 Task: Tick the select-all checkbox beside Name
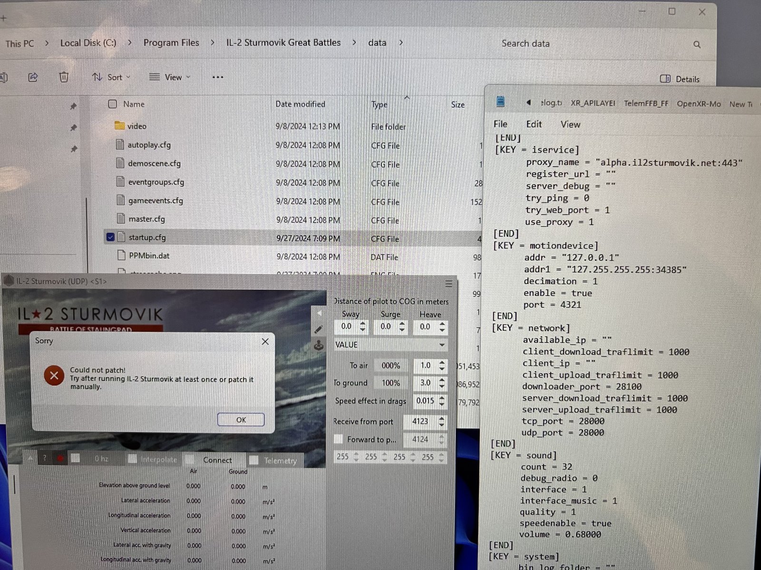point(113,104)
